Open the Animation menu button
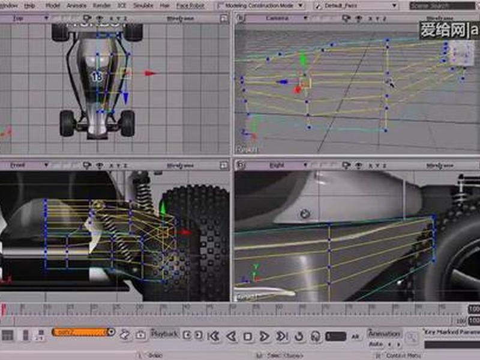 tap(384, 334)
